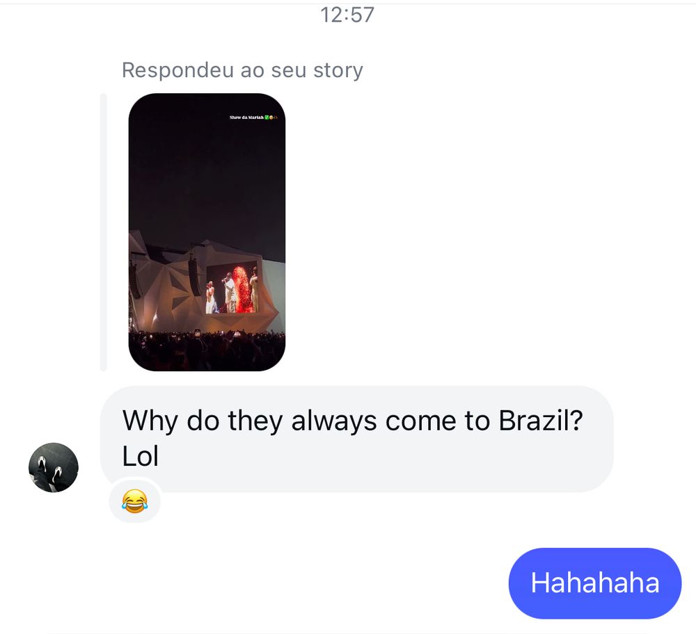Open the sender's round profile avatar
The width and height of the screenshot is (696, 634).
point(54,467)
